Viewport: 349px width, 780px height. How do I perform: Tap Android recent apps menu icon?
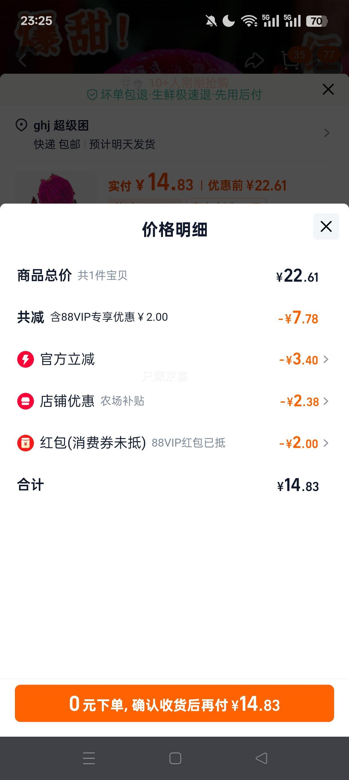click(89, 758)
